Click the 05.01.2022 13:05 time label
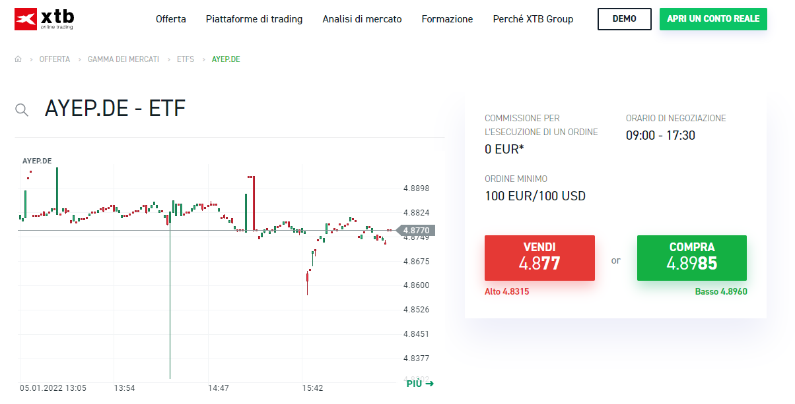The width and height of the screenshot is (795, 404). 53,388
